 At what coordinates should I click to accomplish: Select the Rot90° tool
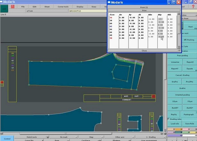(x=190, y=108)
